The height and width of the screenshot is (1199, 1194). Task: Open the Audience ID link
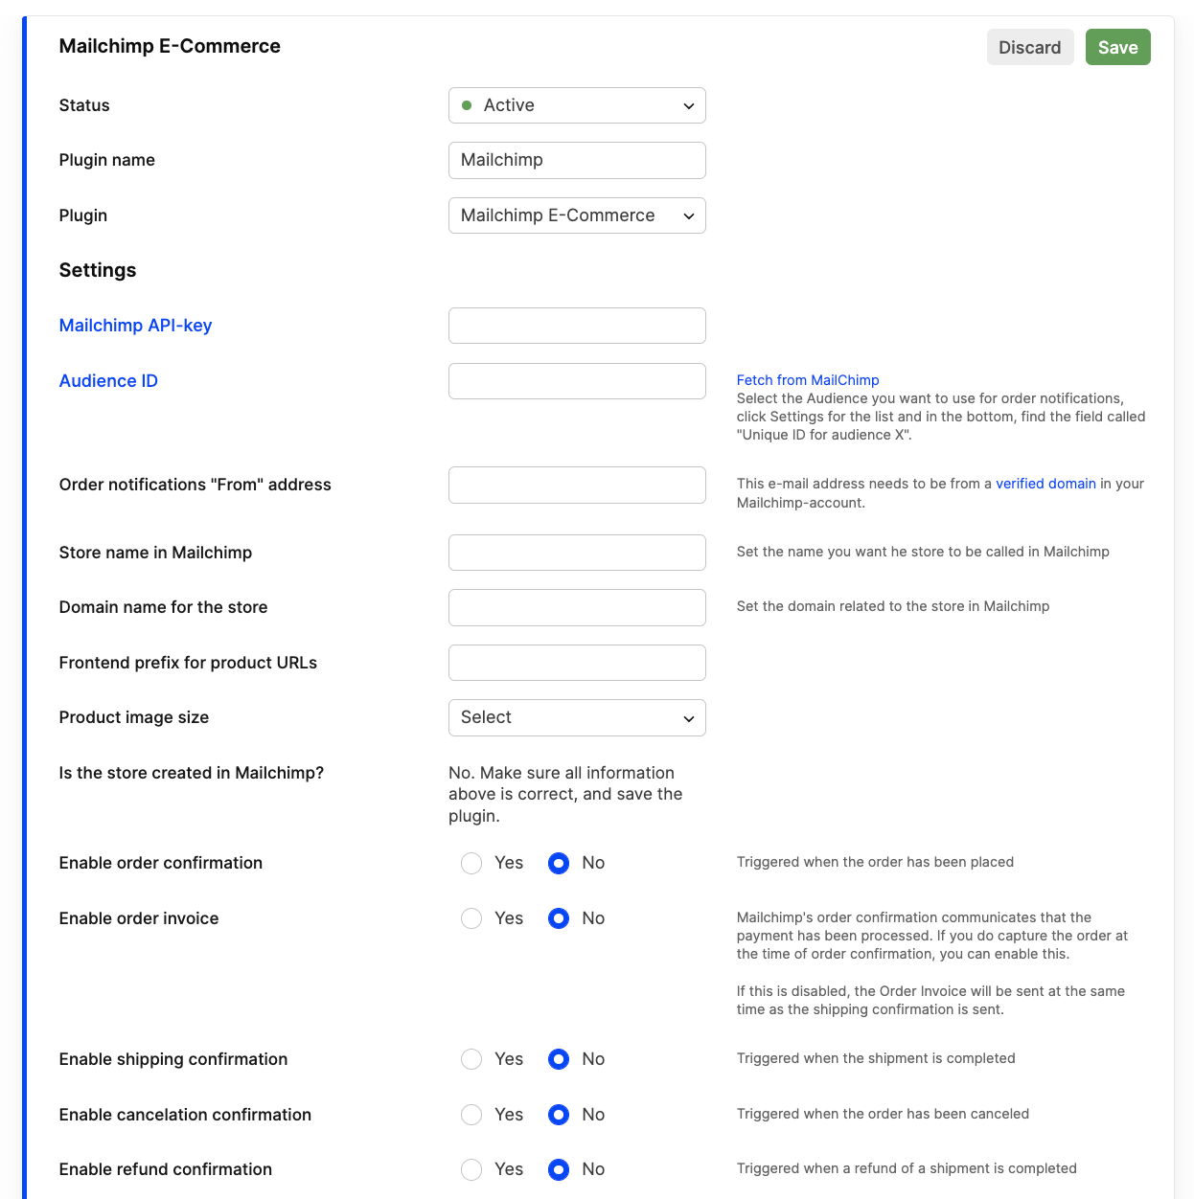[108, 380]
